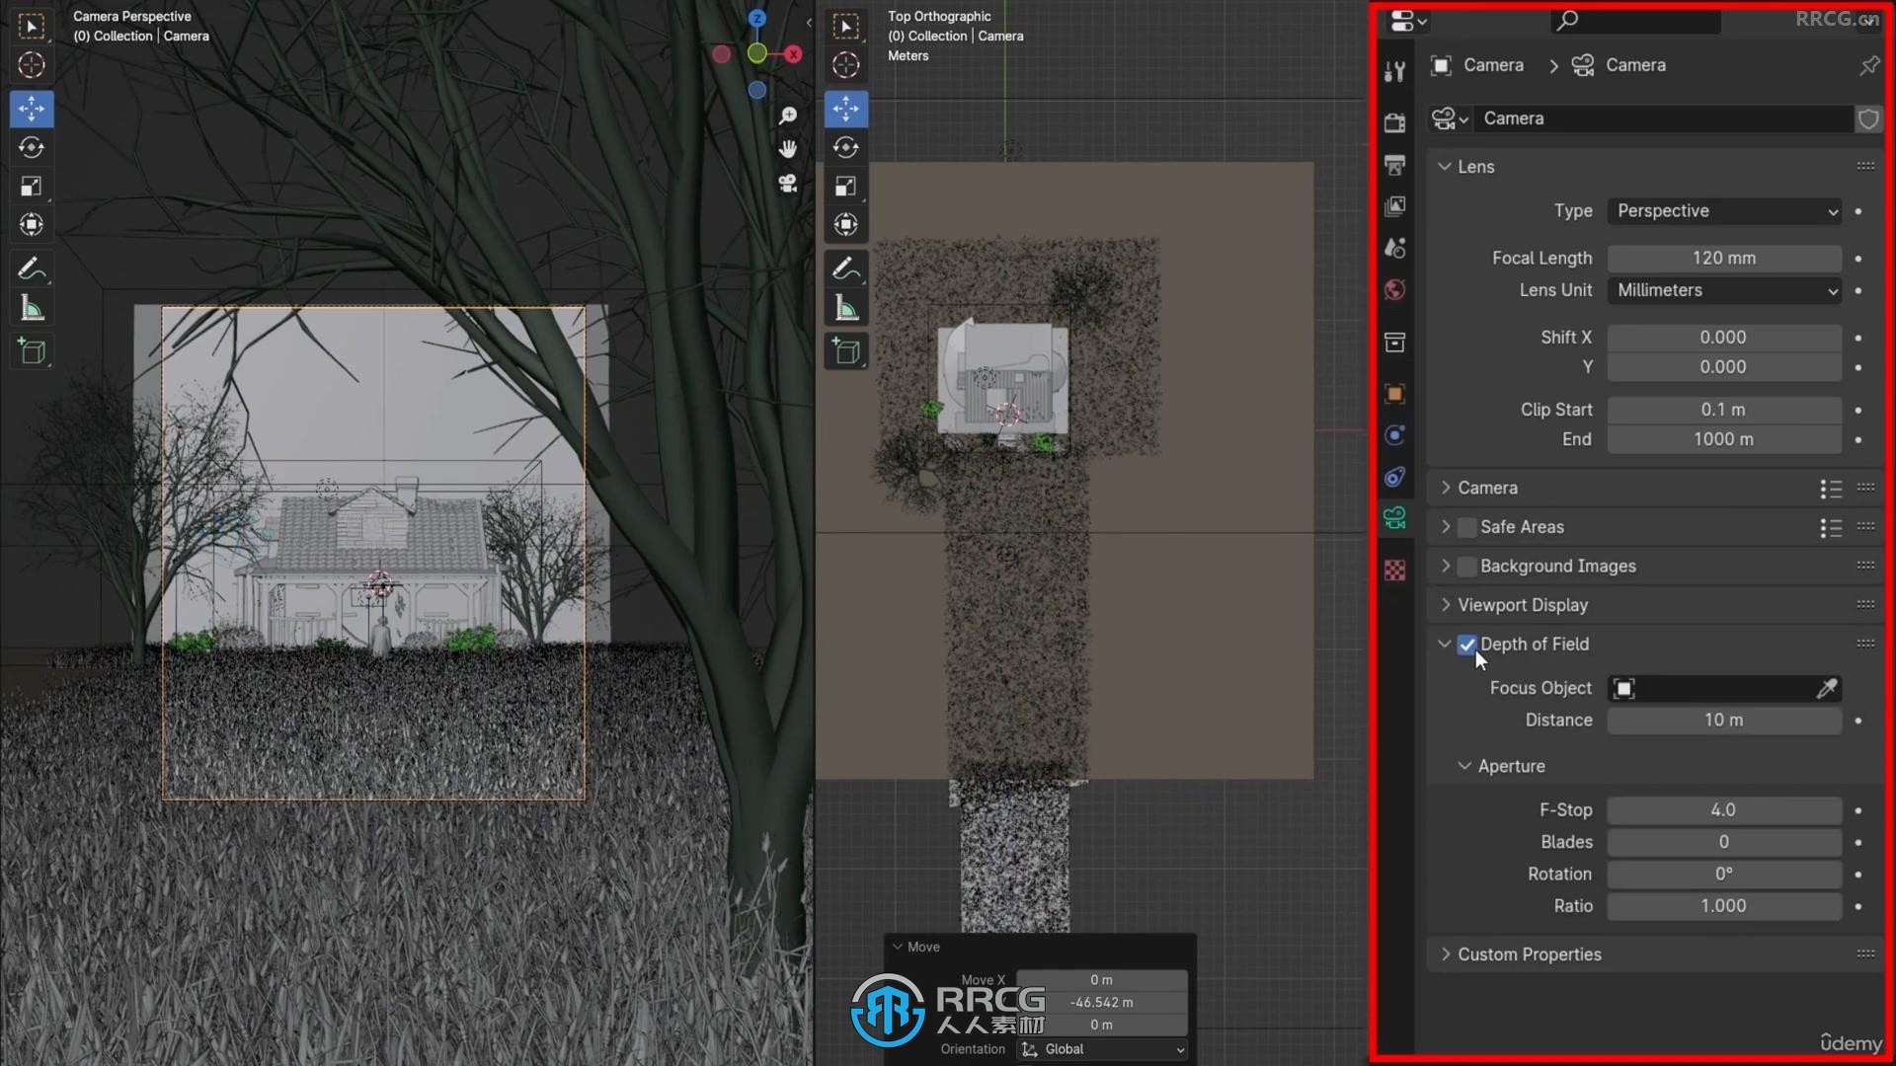Open the Object properties tab

(x=1394, y=394)
